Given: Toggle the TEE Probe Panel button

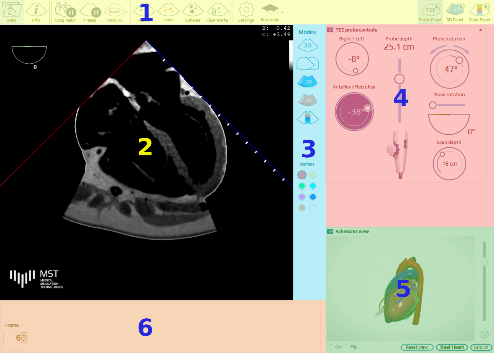Looking at the screenshot, I should pyautogui.click(x=430, y=12).
